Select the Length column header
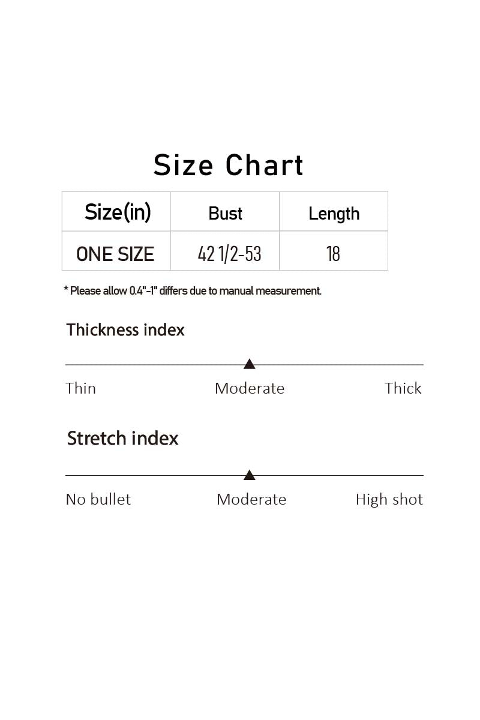Image resolution: width=480 pixels, height=720 pixels. coord(334,212)
